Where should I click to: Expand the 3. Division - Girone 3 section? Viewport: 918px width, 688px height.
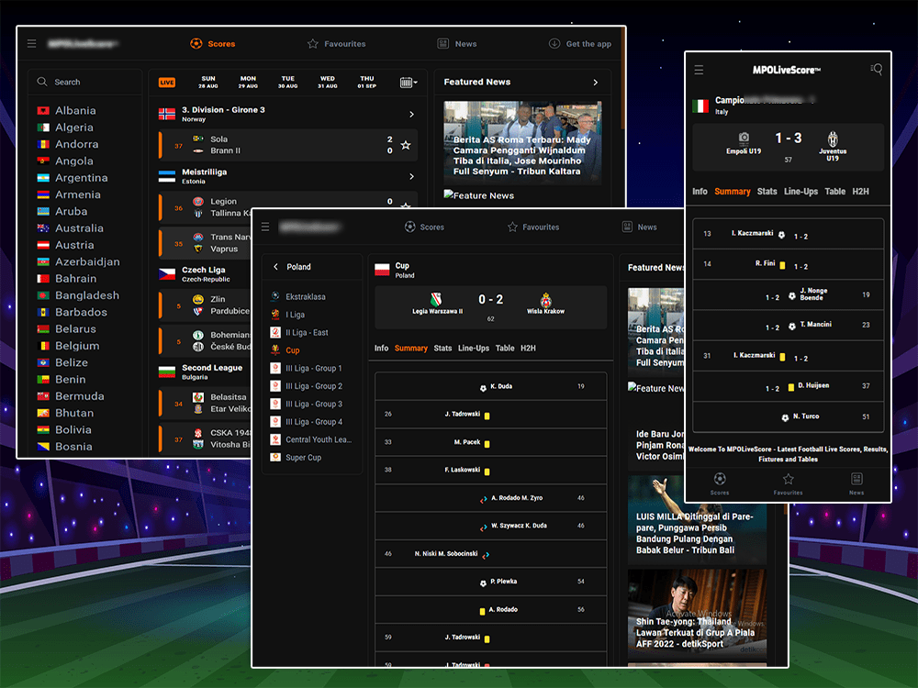click(x=410, y=114)
